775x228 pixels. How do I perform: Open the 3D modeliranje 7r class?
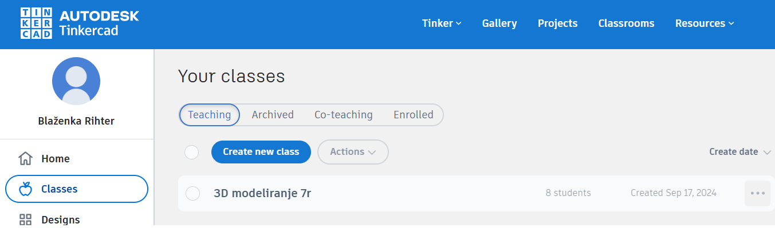click(262, 193)
